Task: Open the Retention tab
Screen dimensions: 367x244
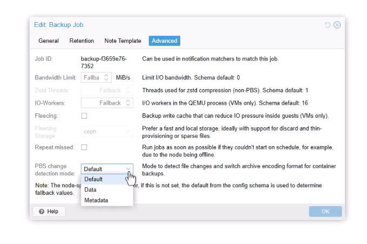Action: coord(81,41)
